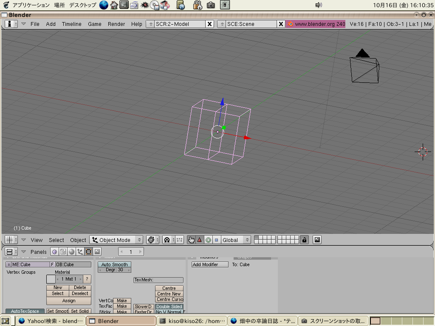Edit the OB:Cube object name field

tap(73, 264)
